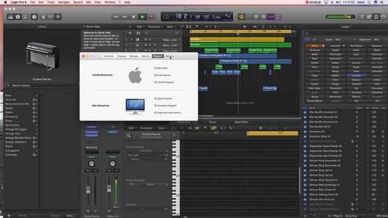This screenshot has width=388, height=218.
Task: Switch to the Overview tab
Action: point(109,56)
